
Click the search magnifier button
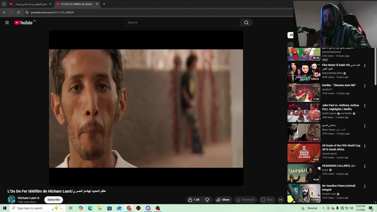(x=246, y=23)
